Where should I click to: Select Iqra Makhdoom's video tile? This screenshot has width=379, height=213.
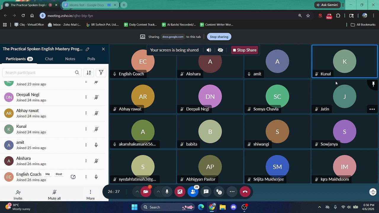pos(345,167)
